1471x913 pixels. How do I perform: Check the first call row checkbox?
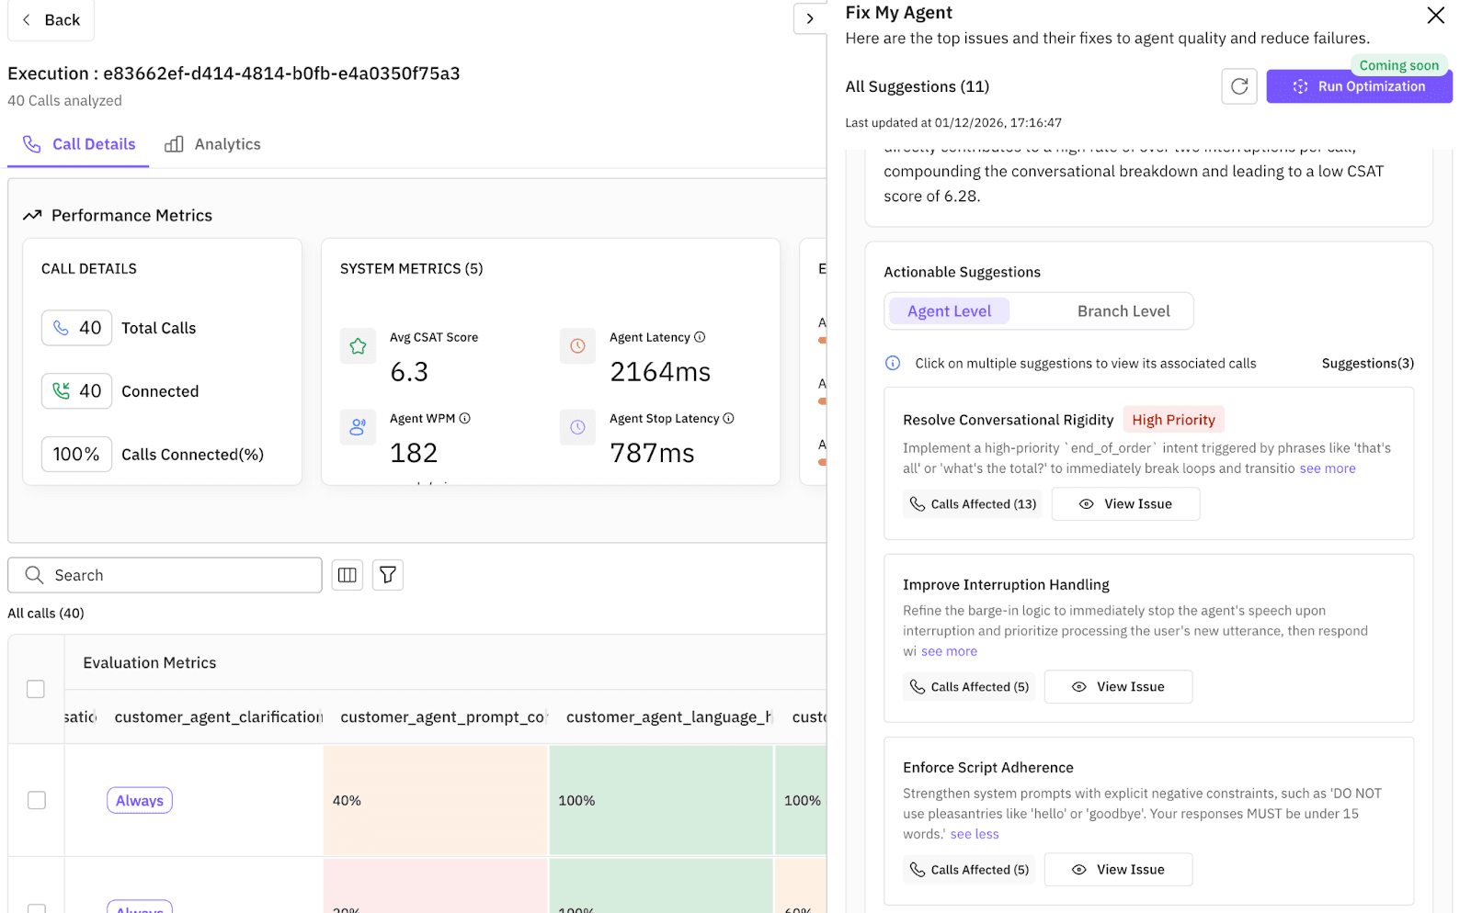(37, 800)
